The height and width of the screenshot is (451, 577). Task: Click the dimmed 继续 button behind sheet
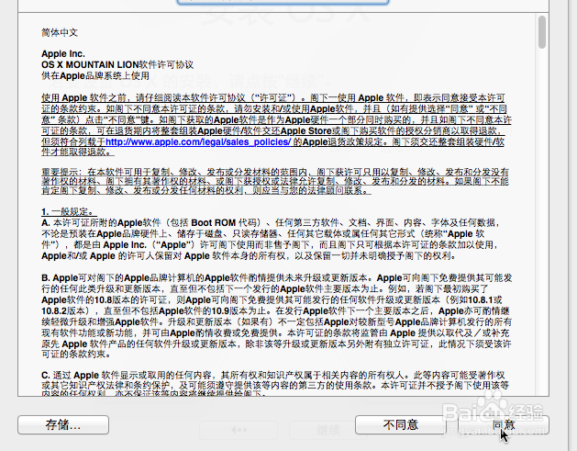(328, 431)
